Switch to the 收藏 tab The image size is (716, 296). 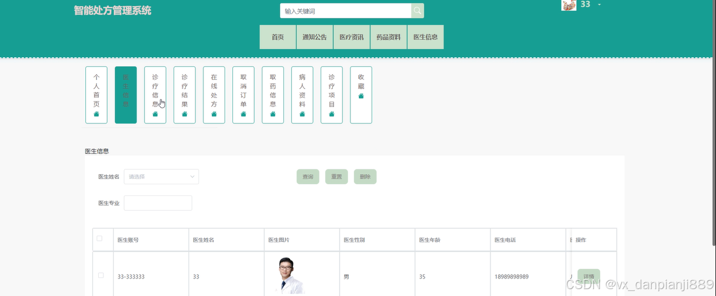tap(361, 95)
